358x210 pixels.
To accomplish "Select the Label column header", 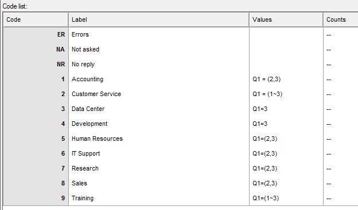I will pos(159,20).
